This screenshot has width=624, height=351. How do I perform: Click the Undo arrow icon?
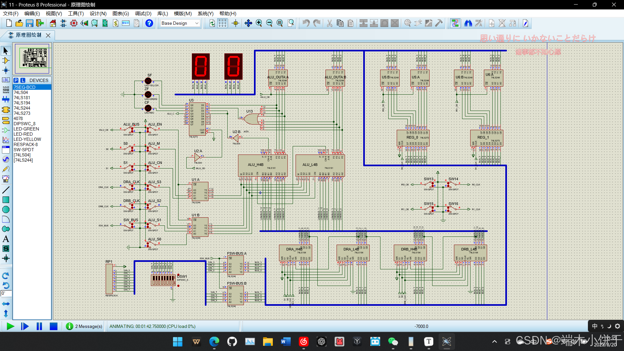[306, 23]
